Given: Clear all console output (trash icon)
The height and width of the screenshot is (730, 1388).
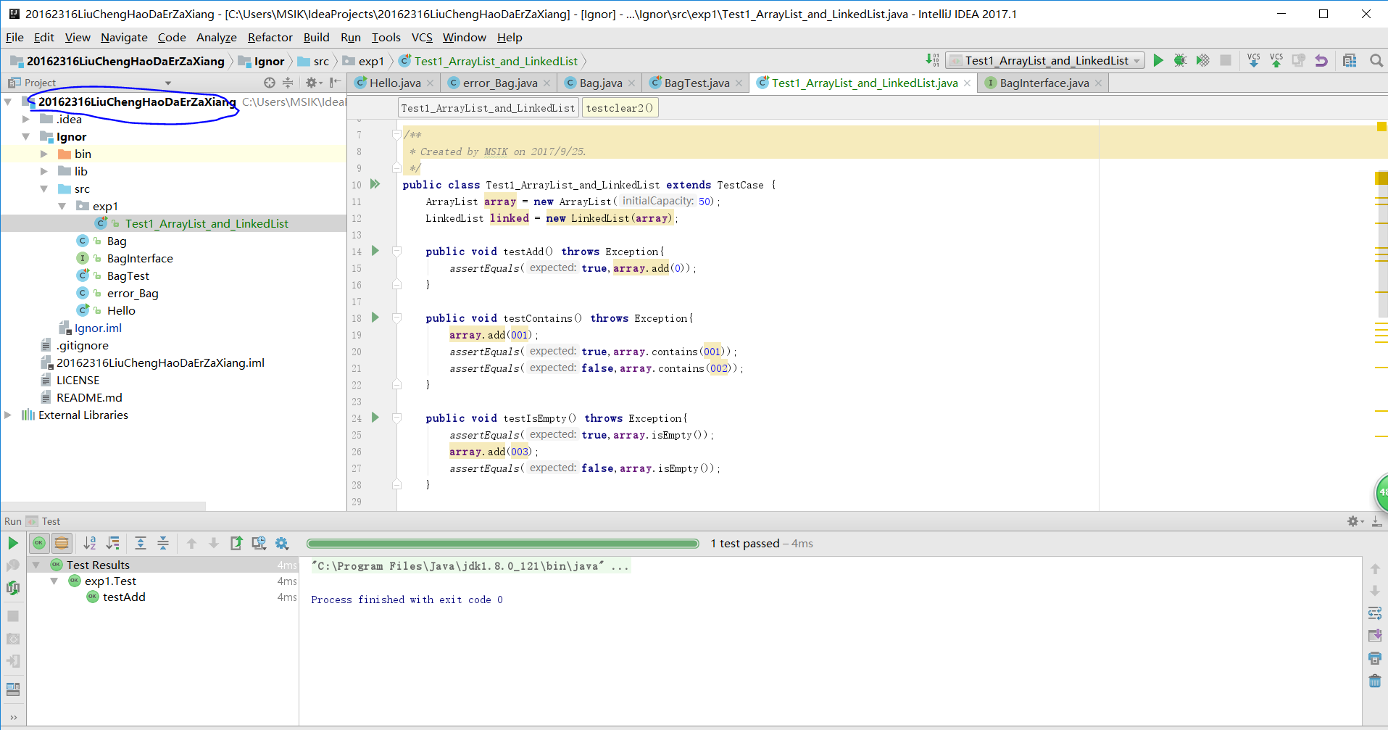Looking at the screenshot, I should pyautogui.click(x=1375, y=681).
